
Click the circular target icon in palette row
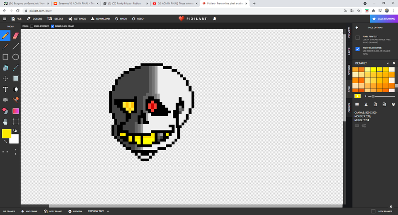click(x=394, y=104)
